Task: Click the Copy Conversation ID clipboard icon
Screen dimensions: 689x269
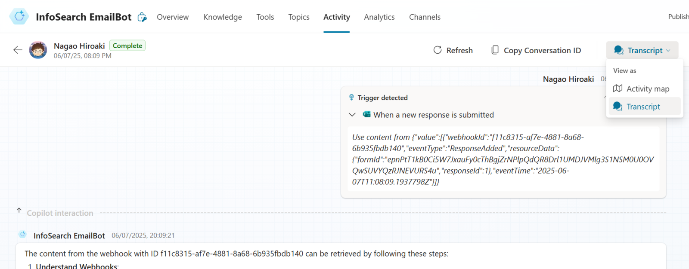Action: (495, 50)
